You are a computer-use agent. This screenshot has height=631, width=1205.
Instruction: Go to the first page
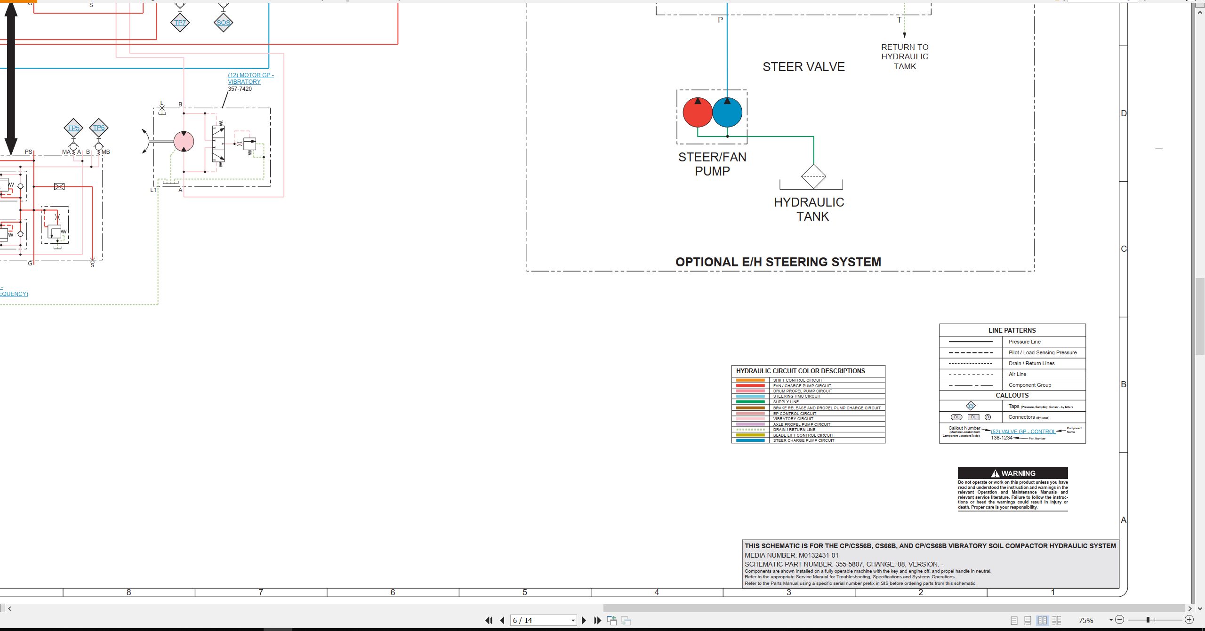(489, 620)
